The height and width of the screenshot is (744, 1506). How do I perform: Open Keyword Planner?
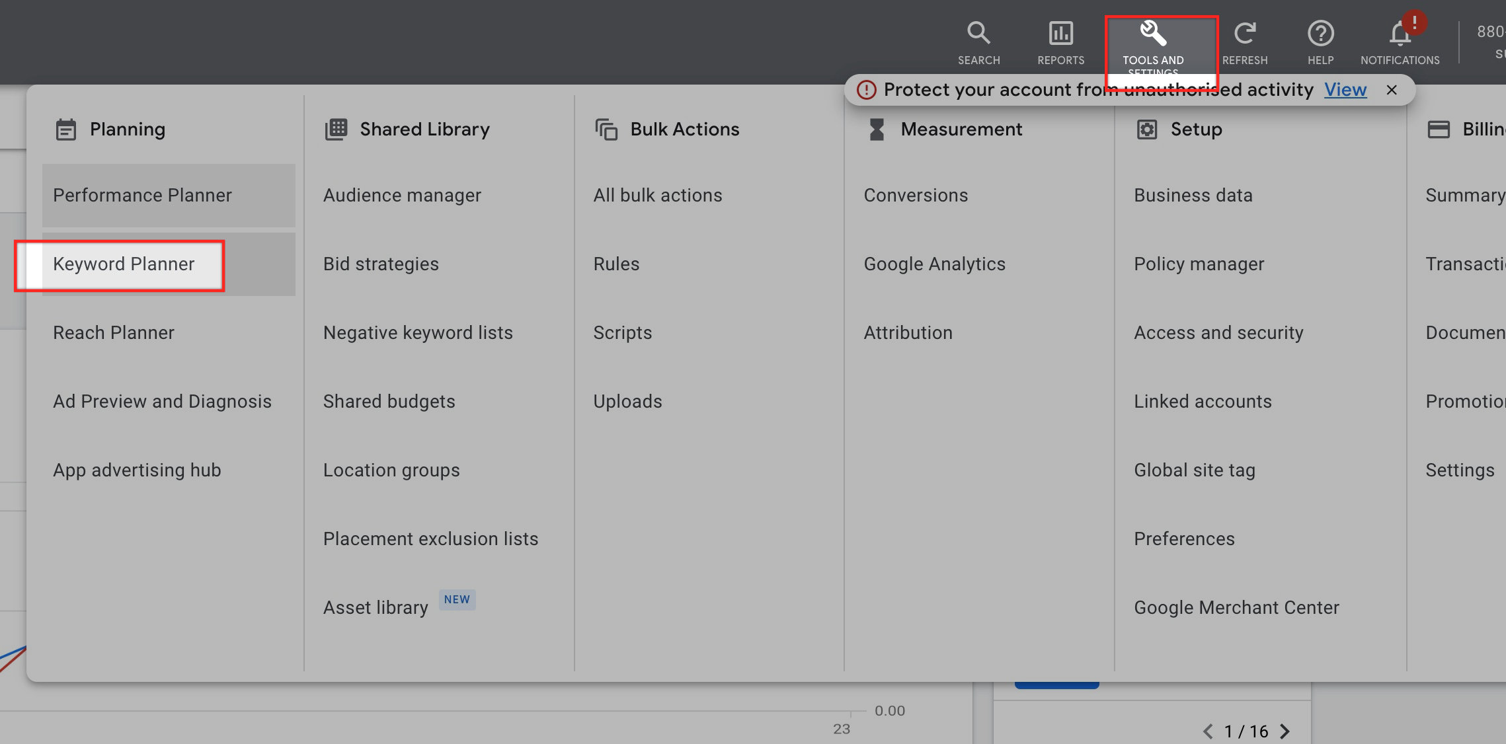[124, 264]
